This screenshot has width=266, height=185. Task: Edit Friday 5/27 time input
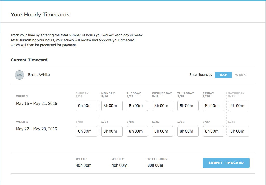pyautogui.click(x=213, y=131)
